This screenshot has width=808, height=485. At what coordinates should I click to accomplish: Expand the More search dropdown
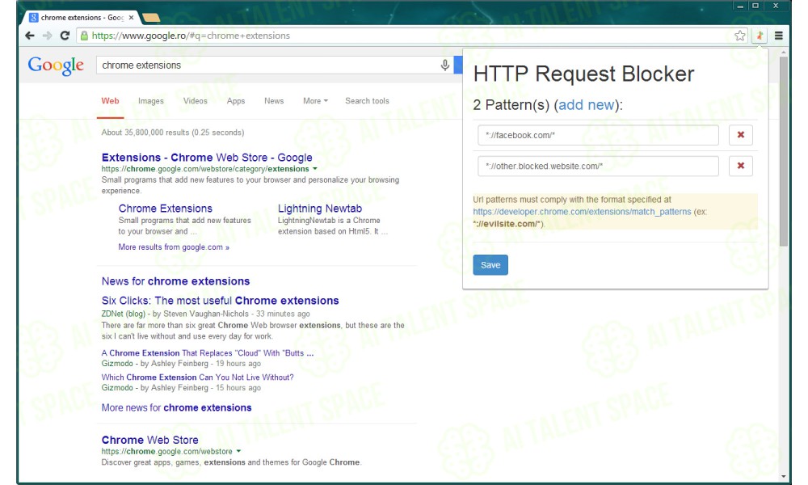point(315,101)
